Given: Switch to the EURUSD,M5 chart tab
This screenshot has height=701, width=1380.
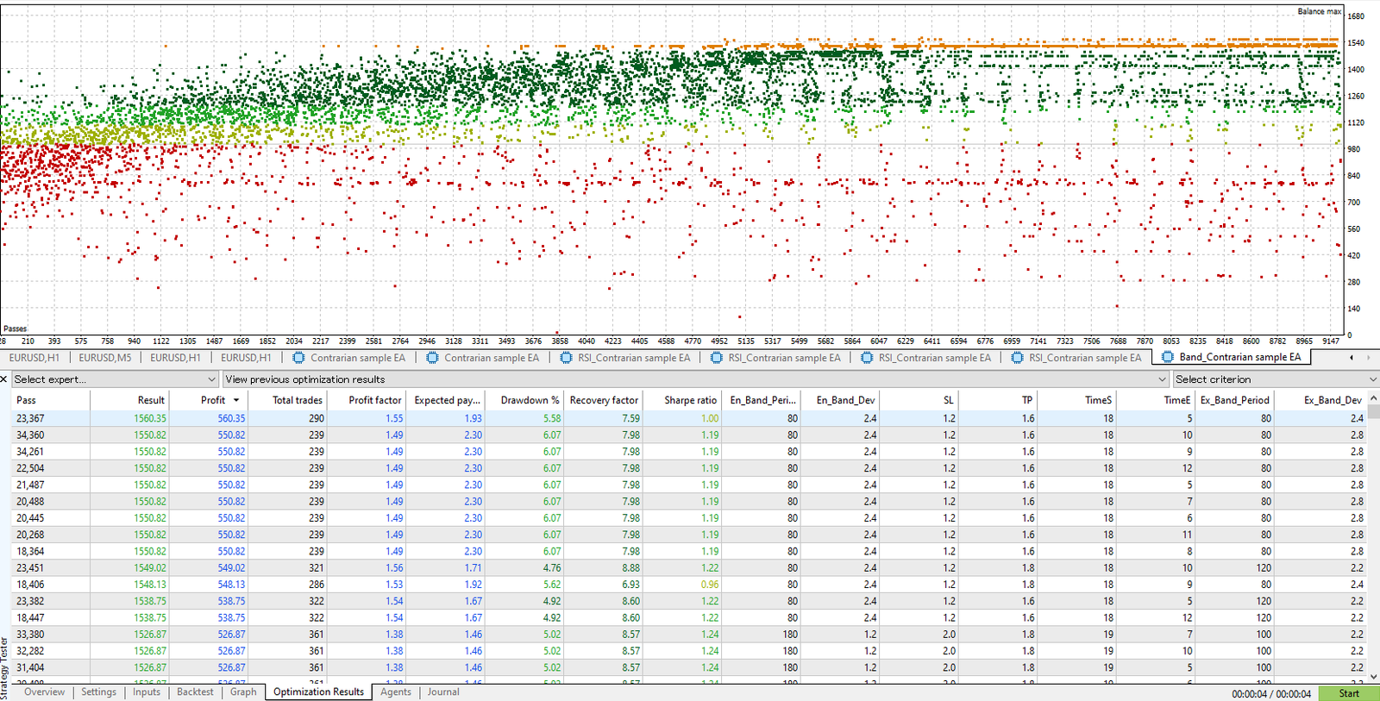Looking at the screenshot, I should pyautogui.click(x=105, y=358).
